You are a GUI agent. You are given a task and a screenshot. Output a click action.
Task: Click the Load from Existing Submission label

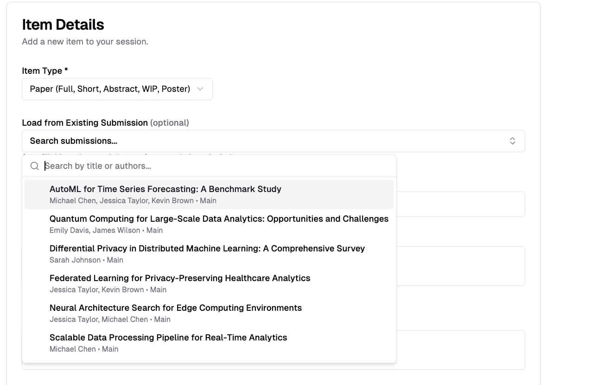(x=85, y=123)
